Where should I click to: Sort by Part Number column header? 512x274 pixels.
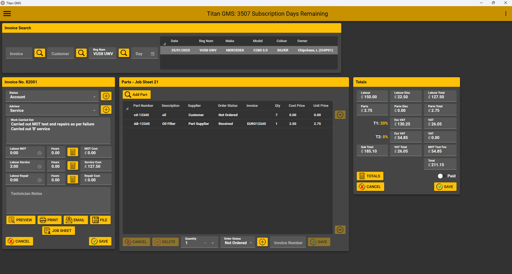point(143,106)
